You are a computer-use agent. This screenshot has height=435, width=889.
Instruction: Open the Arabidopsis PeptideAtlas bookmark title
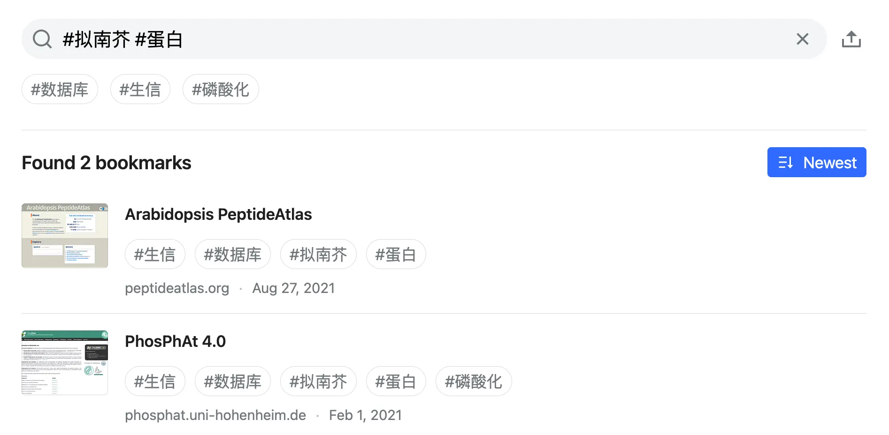tap(218, 214)
